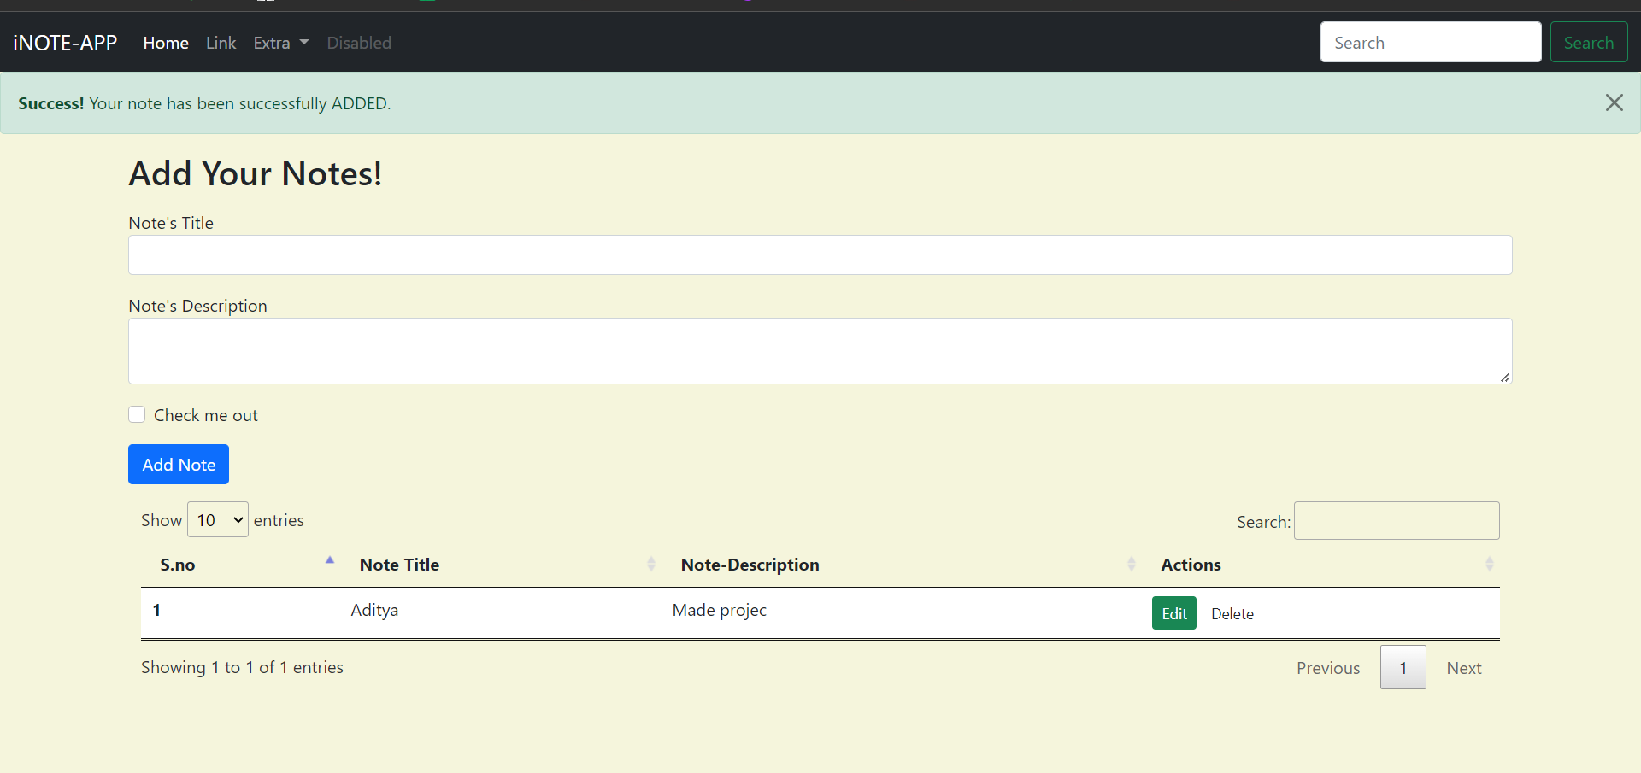Screen dimensions: 1641x773
Task: Sort by S.no column arrow
Action: 330,561
